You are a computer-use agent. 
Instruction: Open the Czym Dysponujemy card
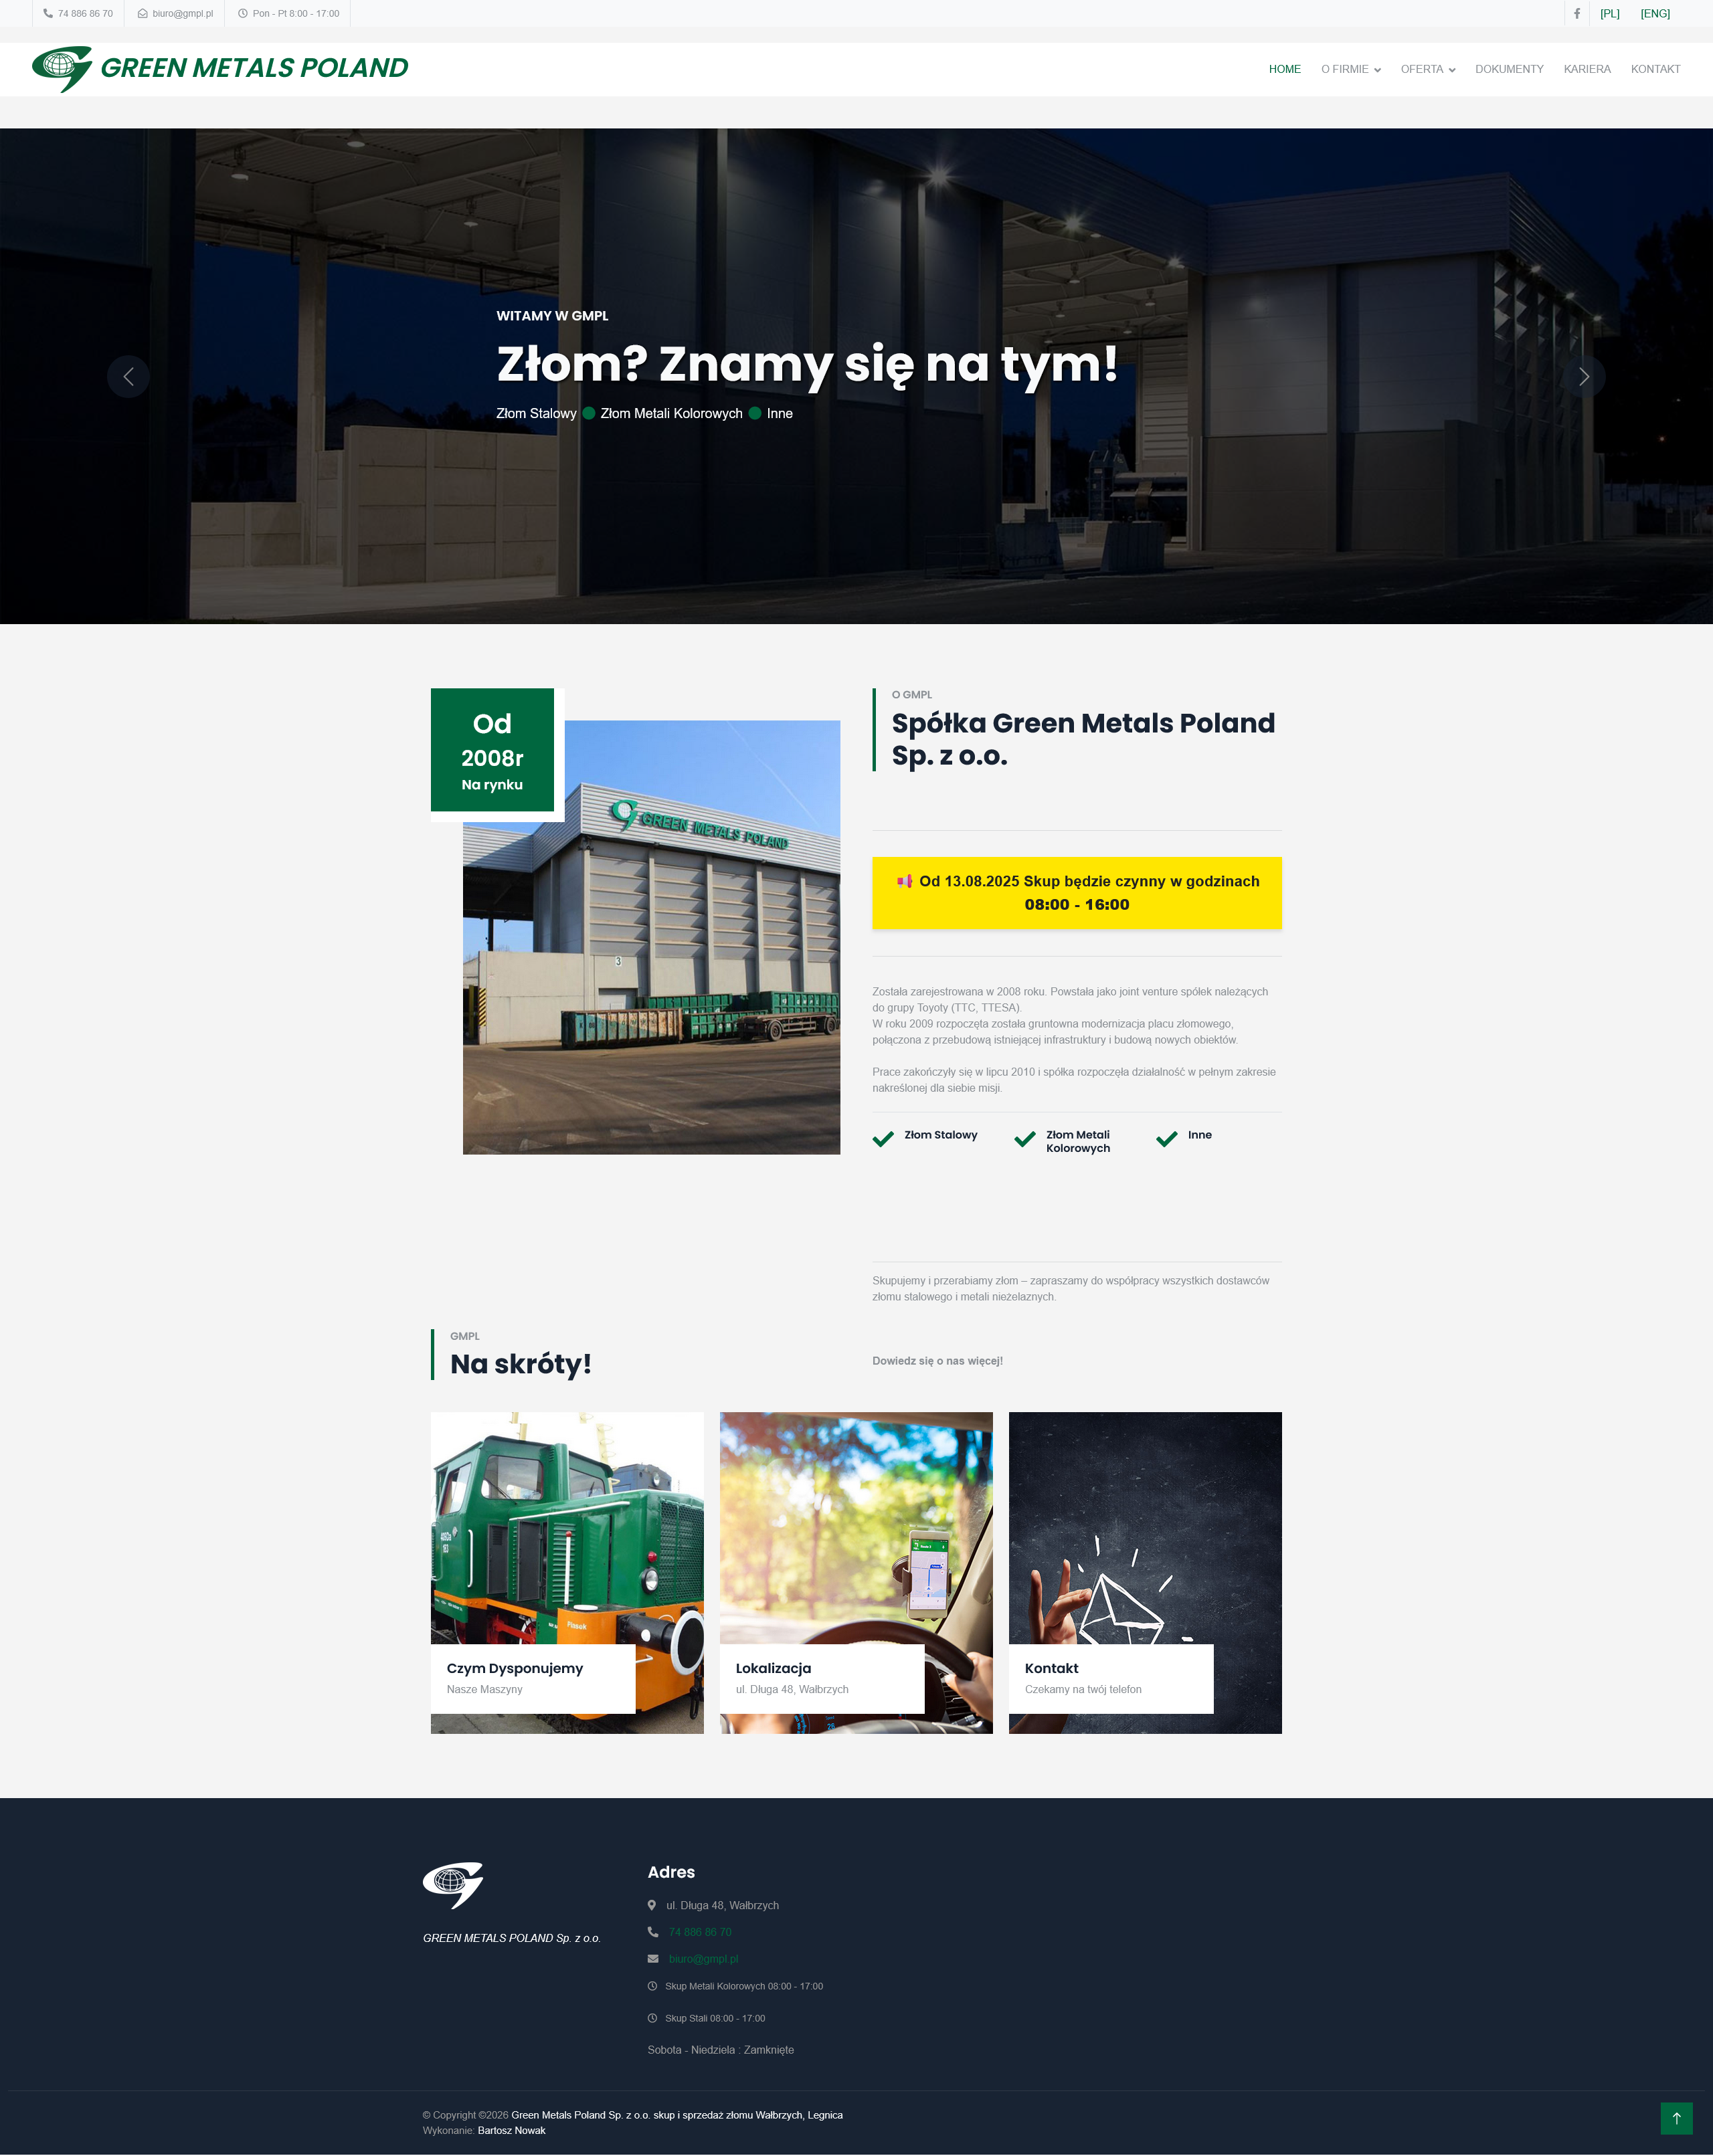pyautogui.click(x=567, y=1573)
